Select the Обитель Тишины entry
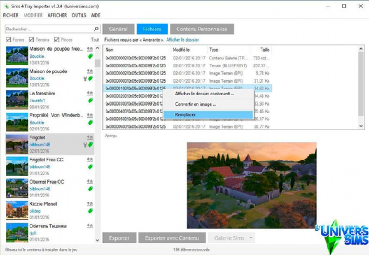The image size is (369, 255). click(50, 233)
